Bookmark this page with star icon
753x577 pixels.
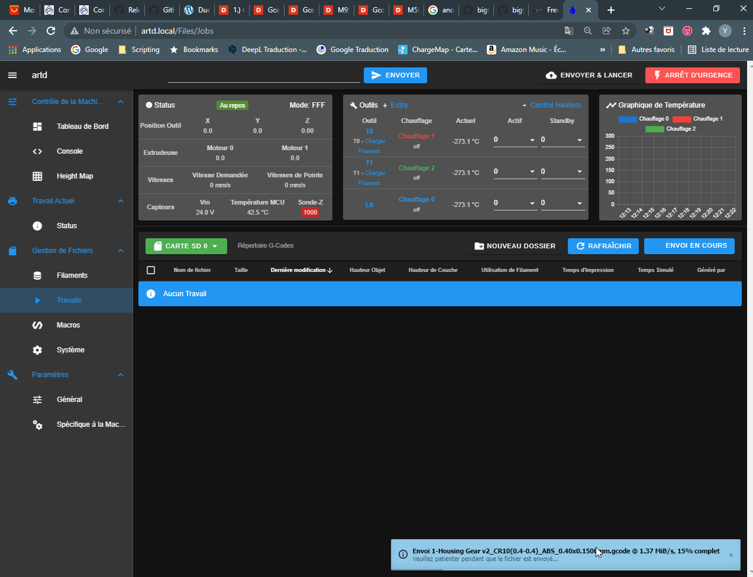(x=626, y=31)
